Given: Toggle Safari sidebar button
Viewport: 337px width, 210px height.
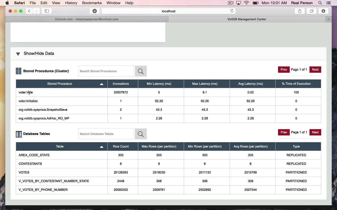Looking at the screenshot, I should pyautogui.click(x=47, y=11).
